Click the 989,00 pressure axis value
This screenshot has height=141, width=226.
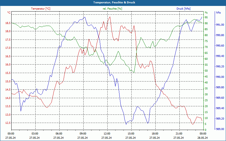(220, 129)
